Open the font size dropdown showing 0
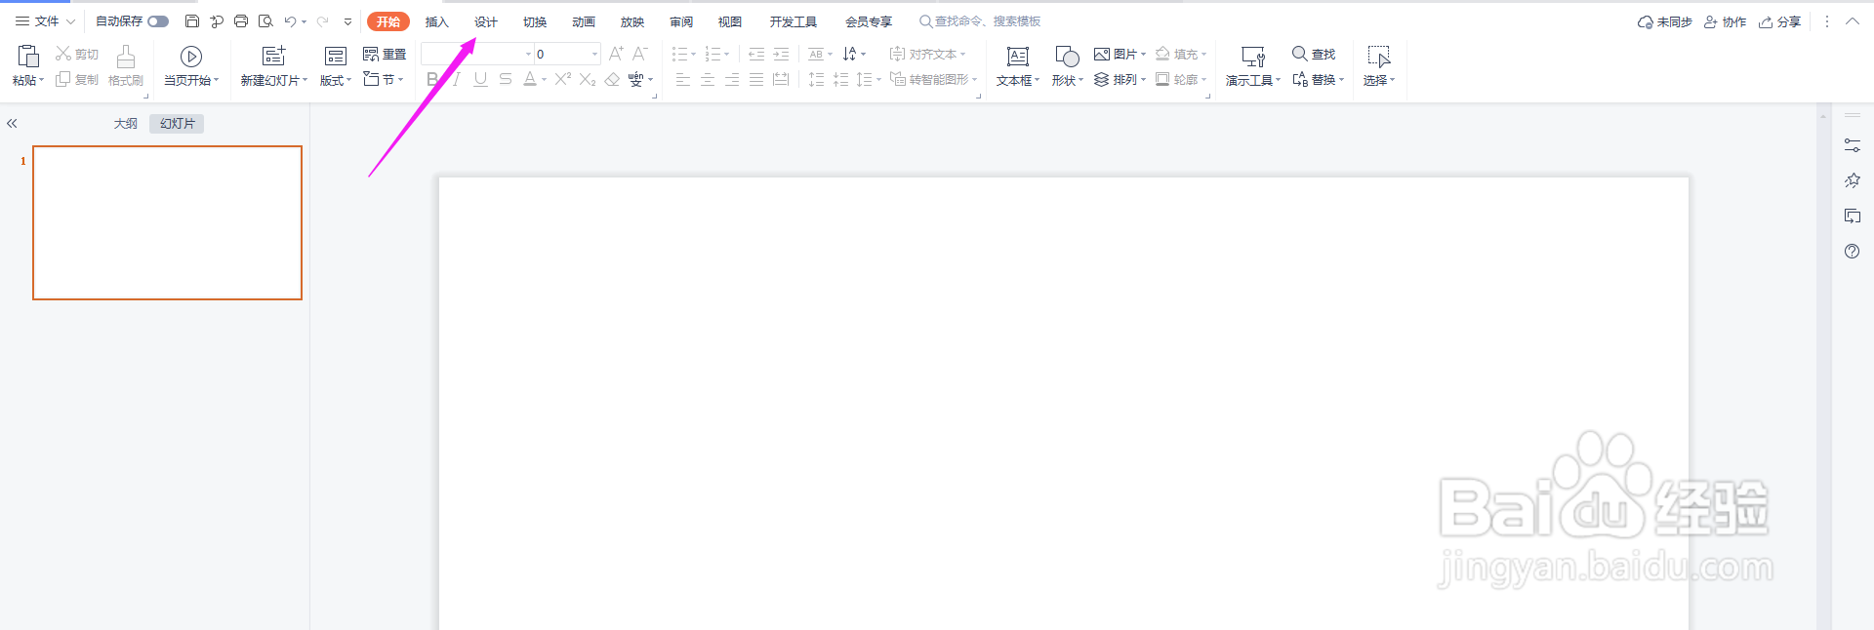The height and width of the screenshot is (630, 1874). tap(594, 54)
